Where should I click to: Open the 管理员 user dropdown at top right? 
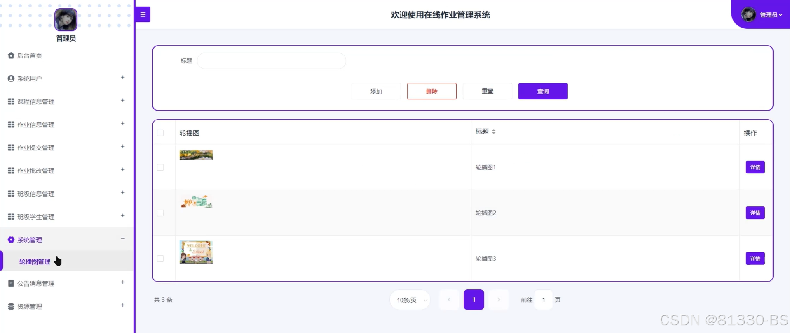771,15
